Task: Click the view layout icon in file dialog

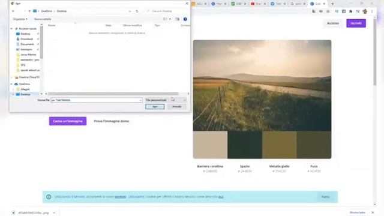Action: [166, 19]
